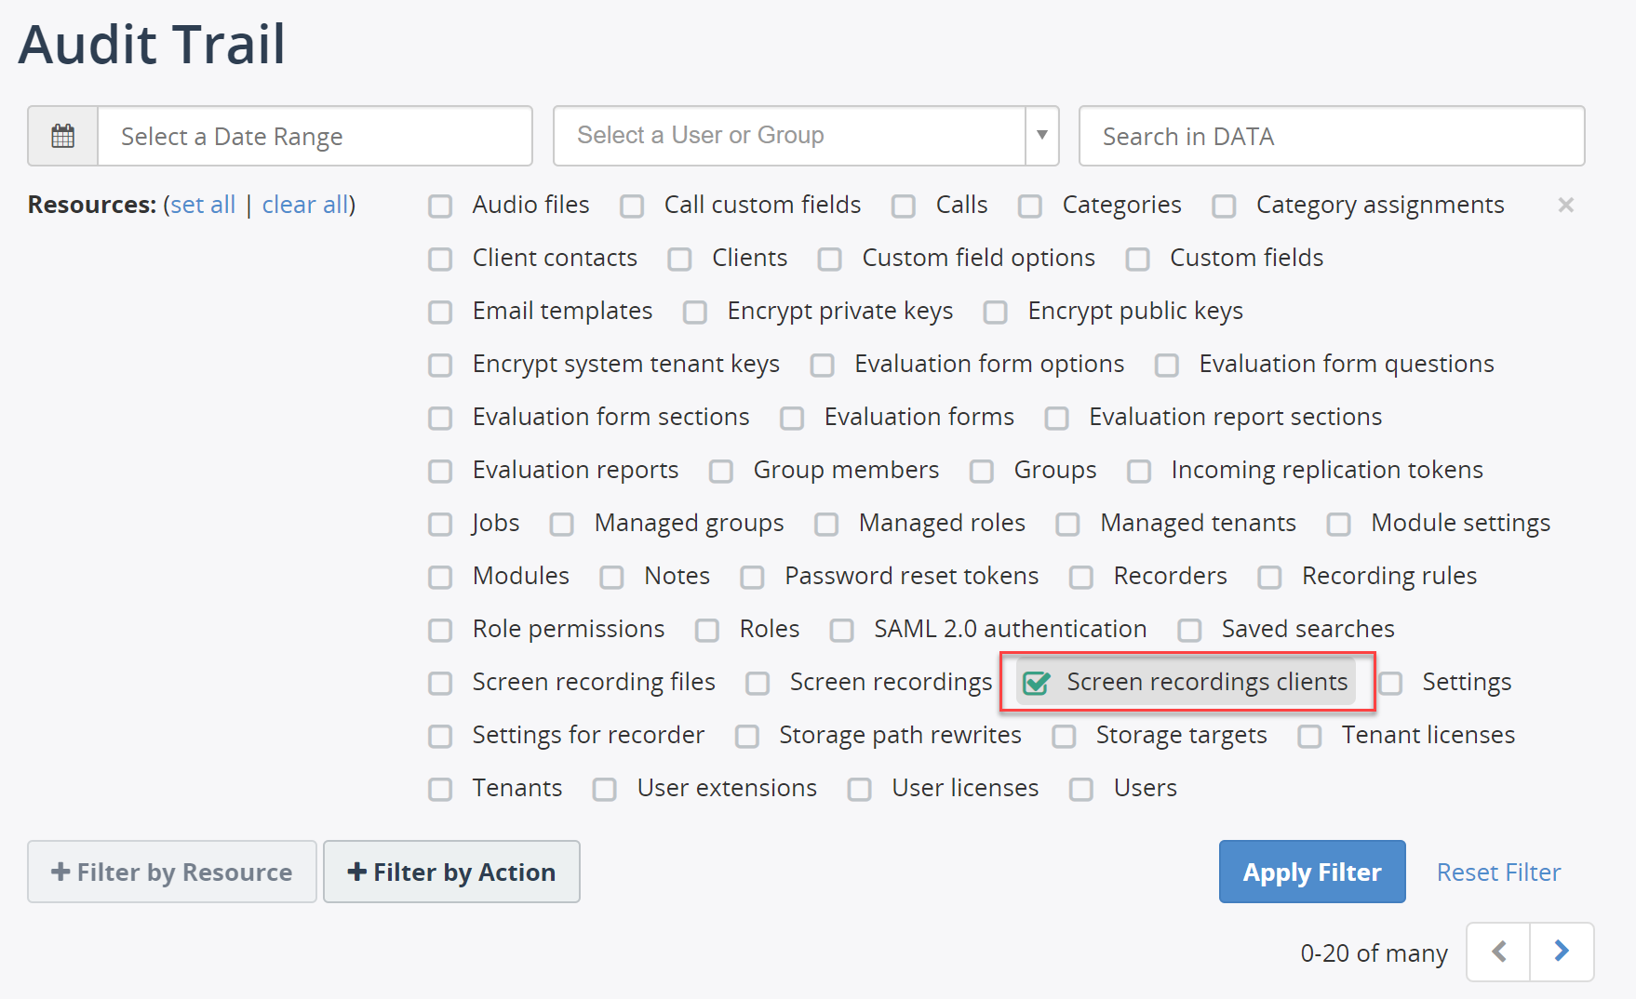Check the Evaluation forms checkbox
Image resolution: width=1636 pixels, height=999 pixels.
(792, 418)
